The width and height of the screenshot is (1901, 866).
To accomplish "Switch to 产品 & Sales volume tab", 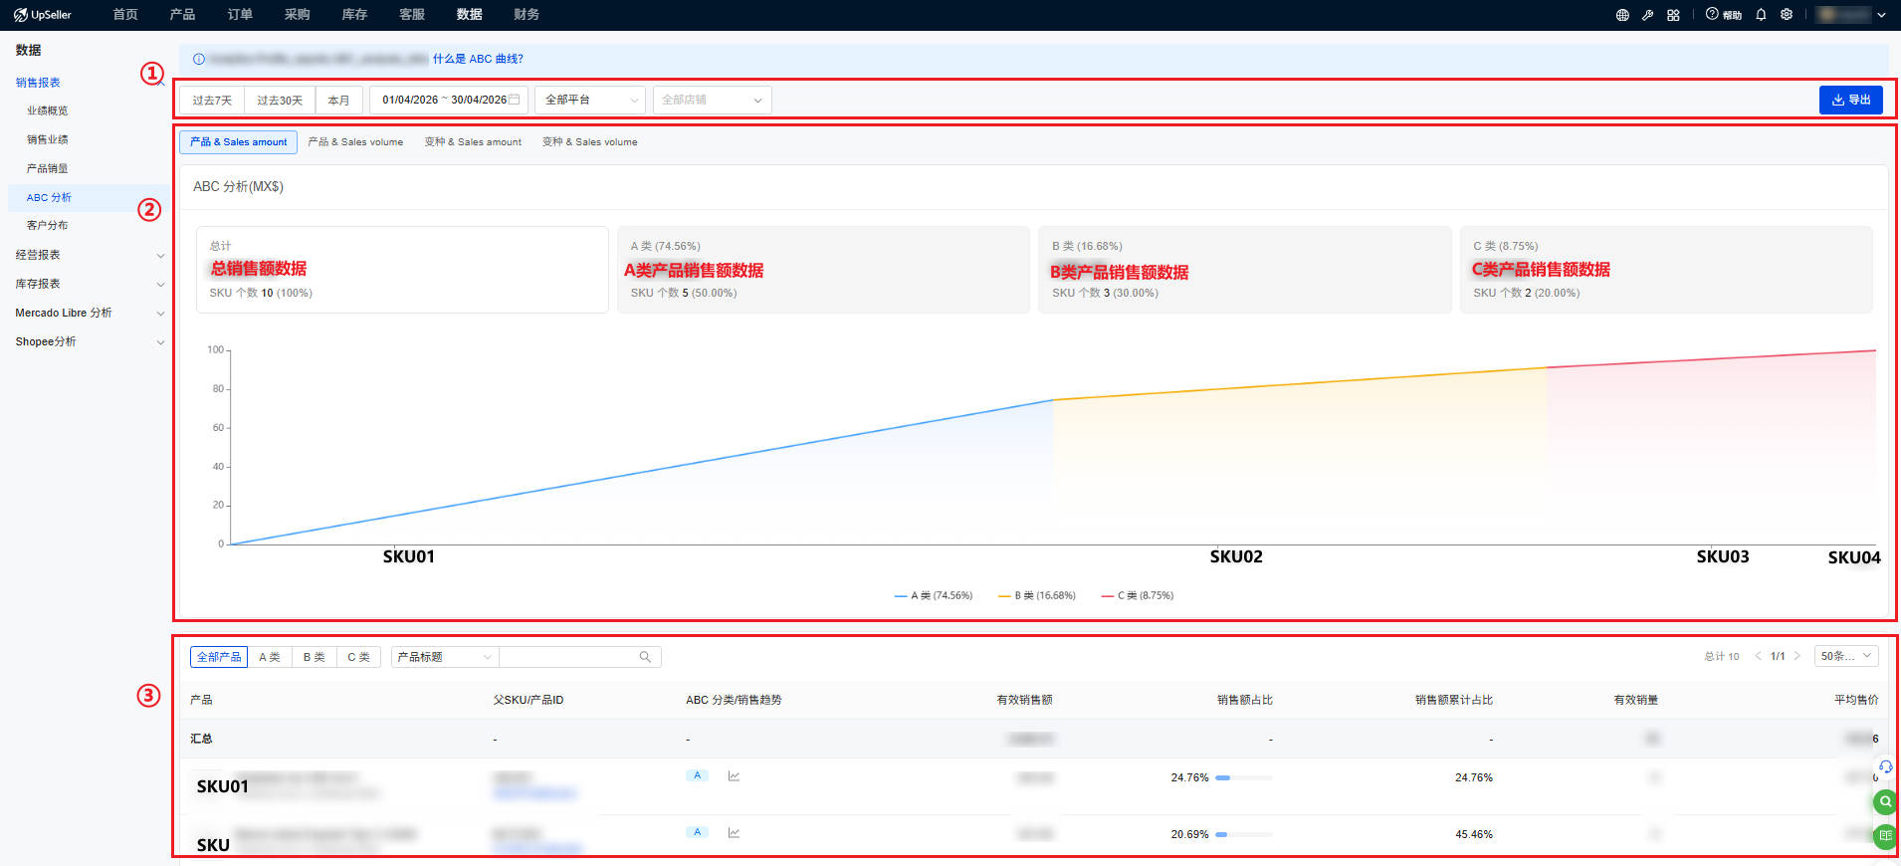I will point(355,142).
